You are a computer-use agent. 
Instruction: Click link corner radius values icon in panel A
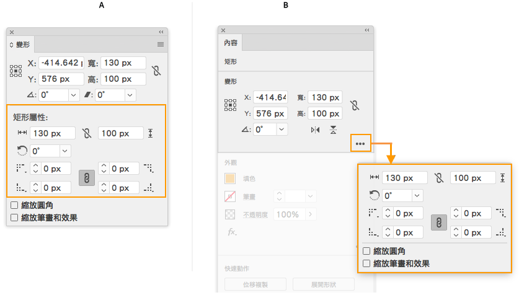[x=87, y=178]
